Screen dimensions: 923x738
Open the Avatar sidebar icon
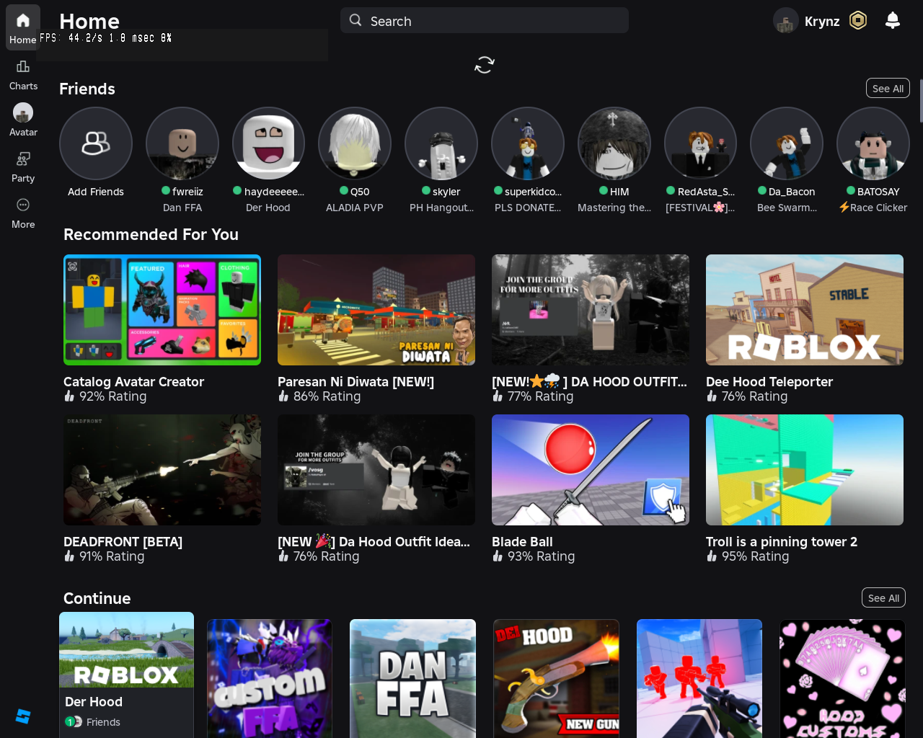23,120
